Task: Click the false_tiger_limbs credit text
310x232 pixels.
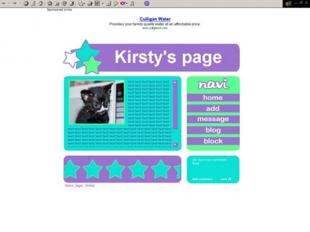Action: pos(80,186)
